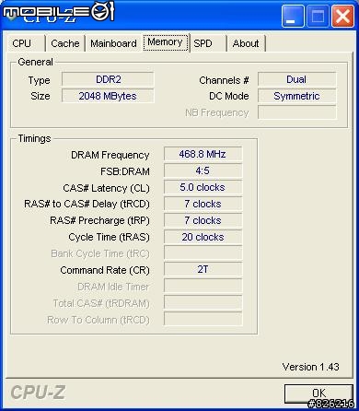The image size is (359, 411).
Task: Click the 2T Command Rate value
Action: pyautogui.click(x=203, y=269)
